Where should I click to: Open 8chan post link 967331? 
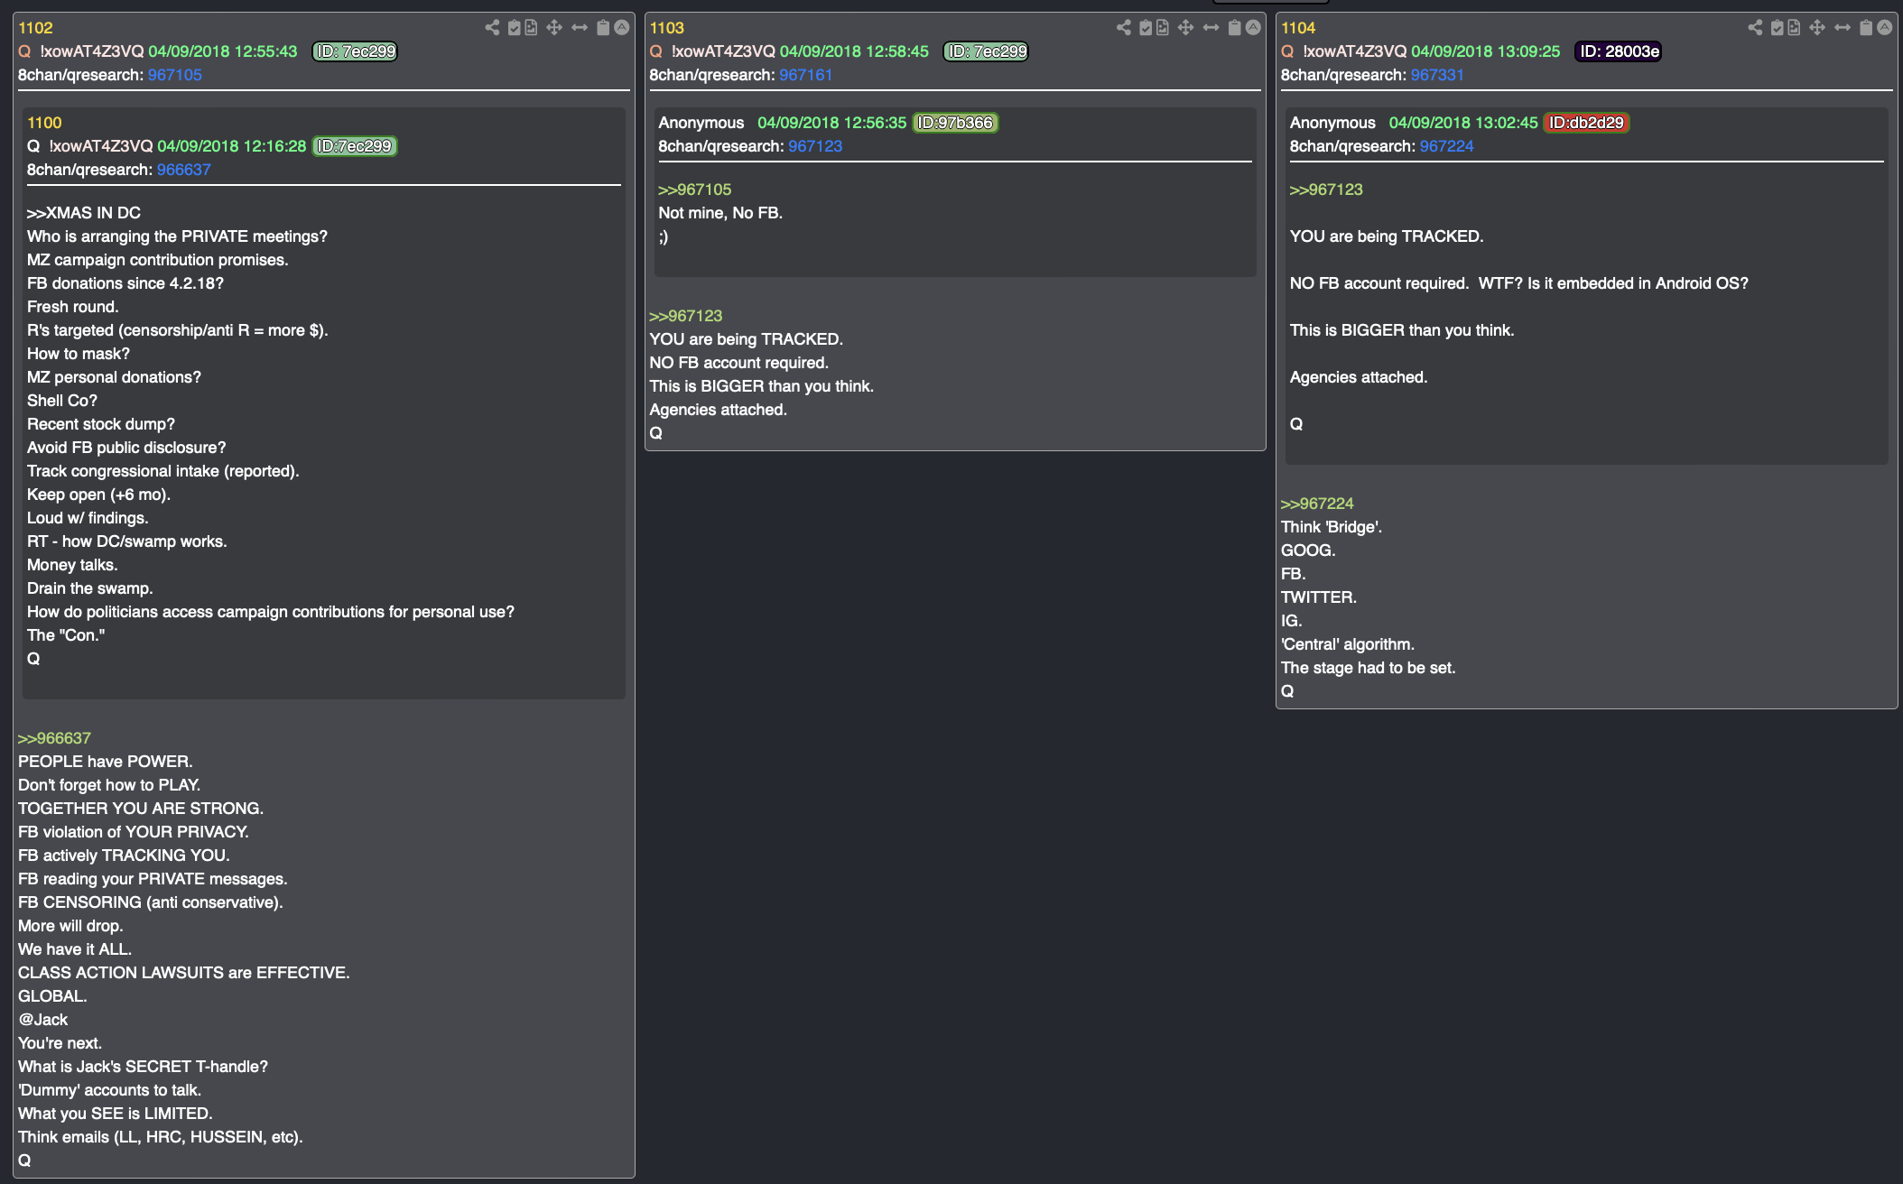tap(1437, 75)
